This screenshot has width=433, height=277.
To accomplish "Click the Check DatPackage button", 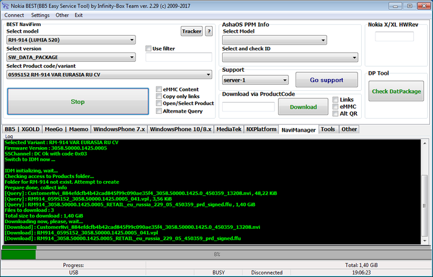I will point(397,92).
